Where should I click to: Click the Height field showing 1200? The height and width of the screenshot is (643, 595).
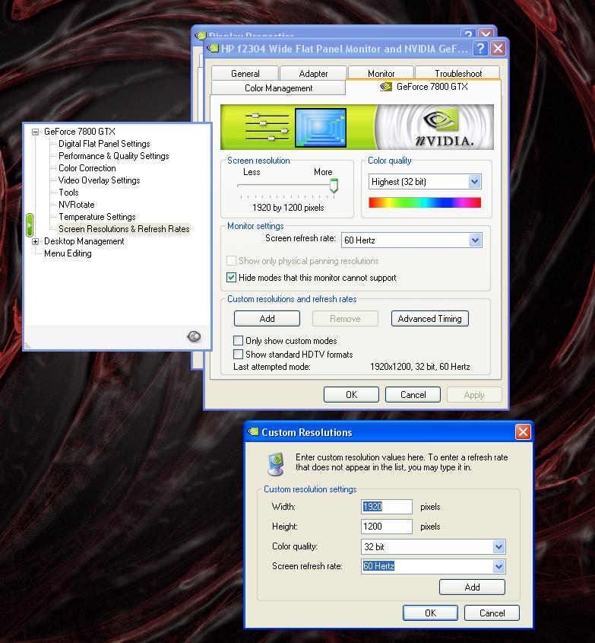pos(387,526)
